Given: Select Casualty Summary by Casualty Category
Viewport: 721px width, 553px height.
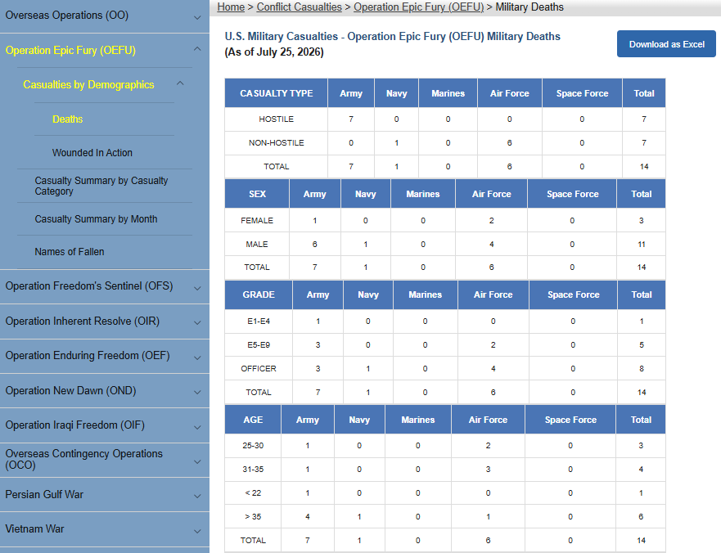Looking at the screenshot, I should [x=101, y=186].
